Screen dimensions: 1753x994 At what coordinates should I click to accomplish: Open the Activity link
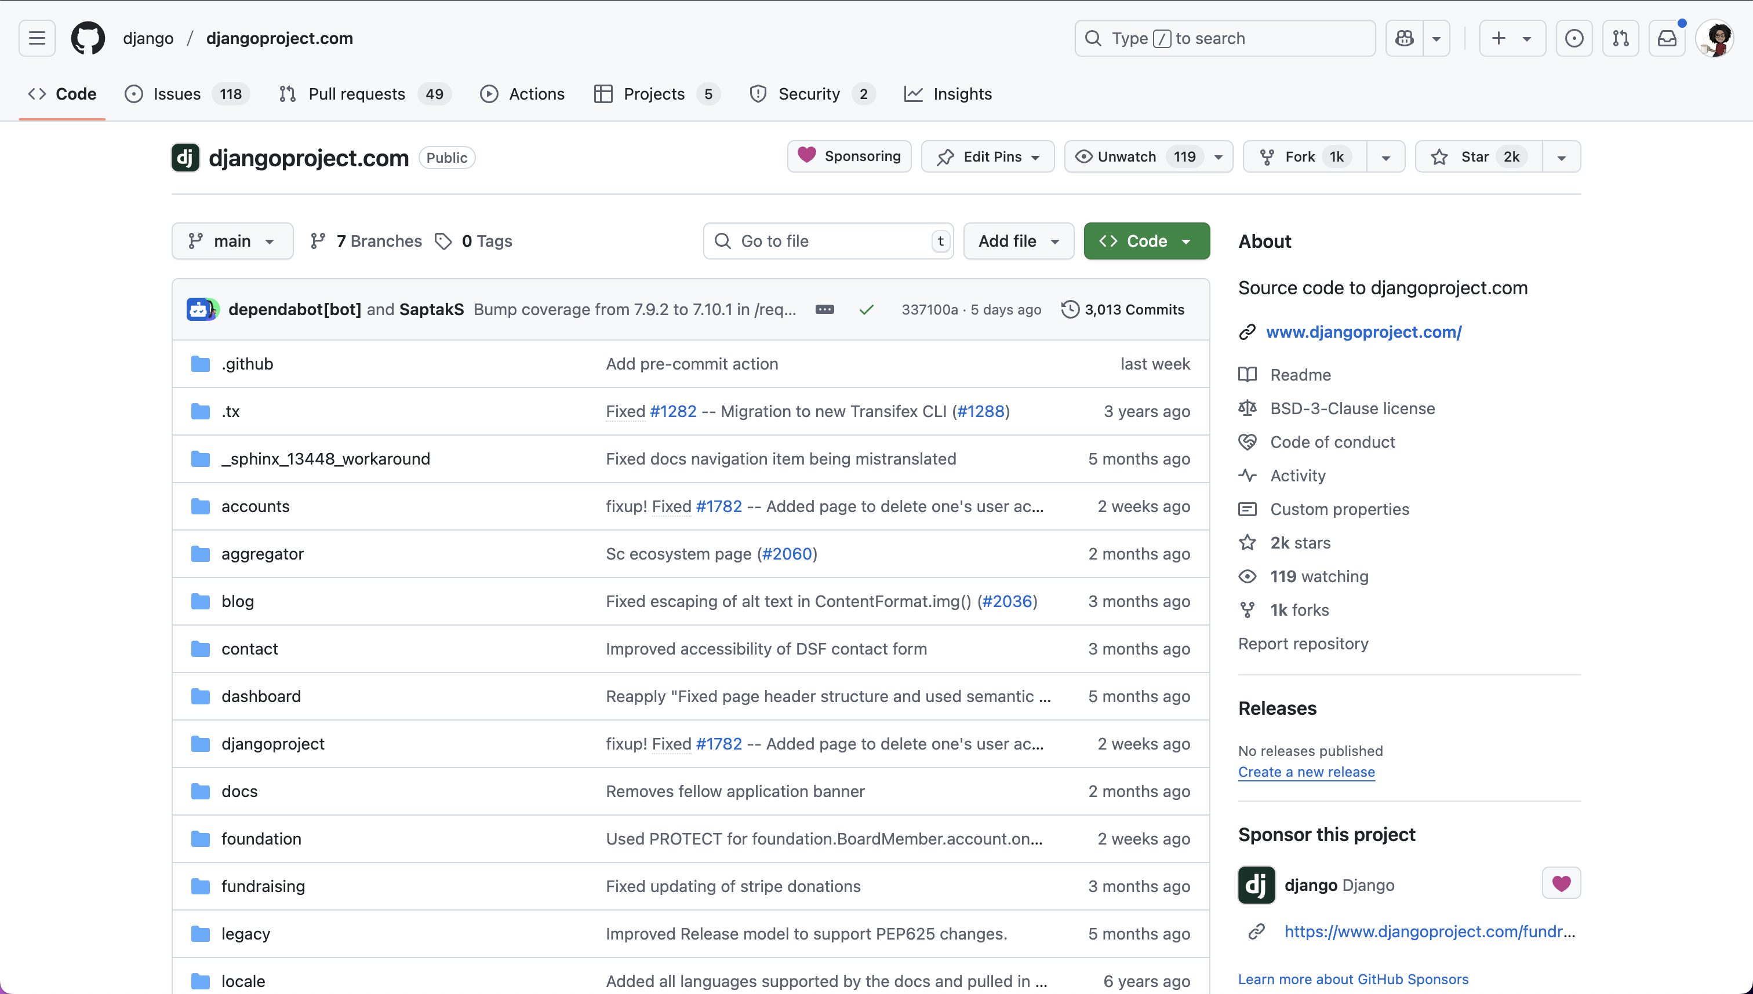pyautogui.click(x=1298, y=476)
